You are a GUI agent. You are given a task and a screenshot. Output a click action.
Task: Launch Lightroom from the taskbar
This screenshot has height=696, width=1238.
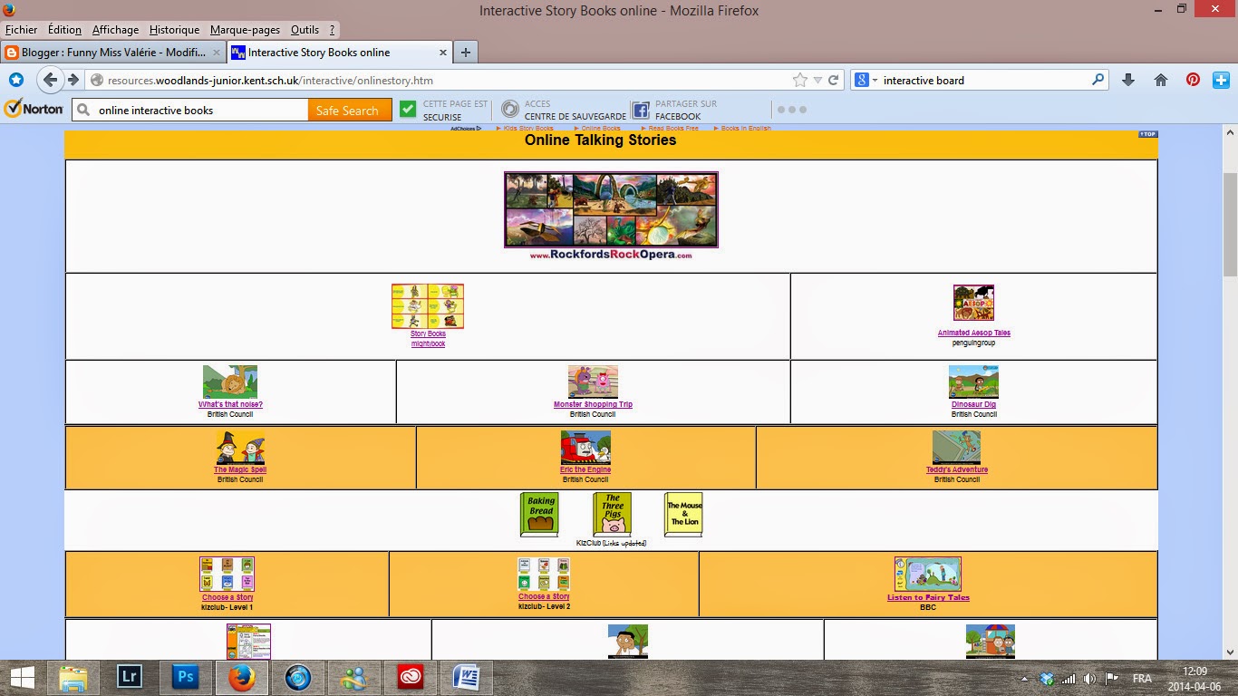pyautogui.click(x=129, y=678)
